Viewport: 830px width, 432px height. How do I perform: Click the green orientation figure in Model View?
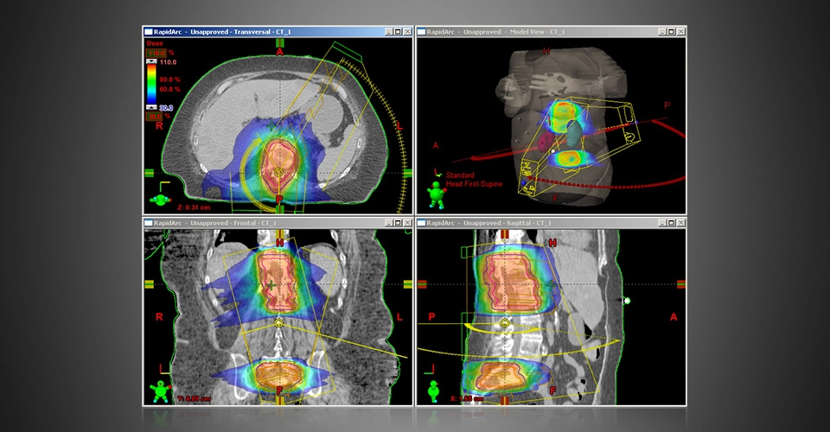437,196
